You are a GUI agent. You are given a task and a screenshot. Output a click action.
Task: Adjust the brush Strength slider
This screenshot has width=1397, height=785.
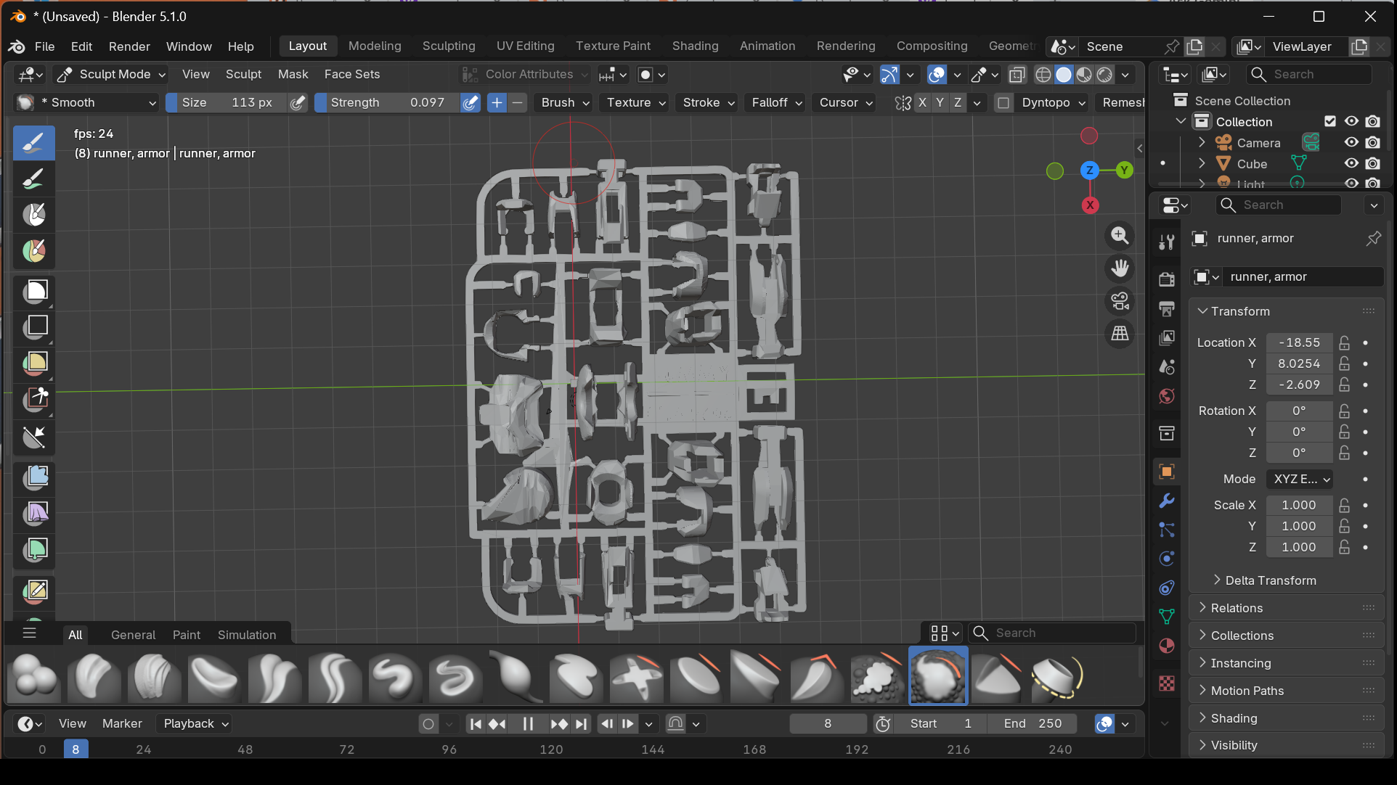[388, 103]
